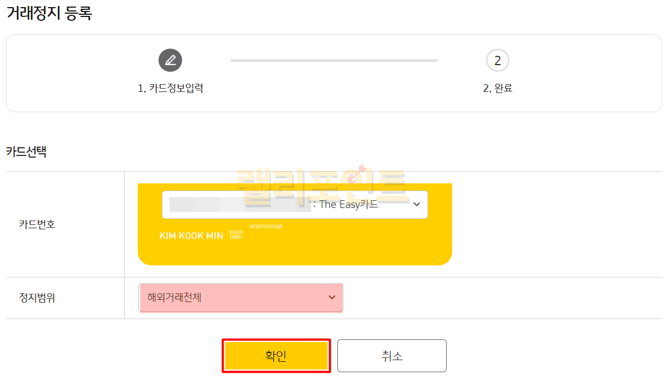Click the KIM KOOK MIN cardholder name
This screenshot has height=376, width=667.
(x=191, y=235)
